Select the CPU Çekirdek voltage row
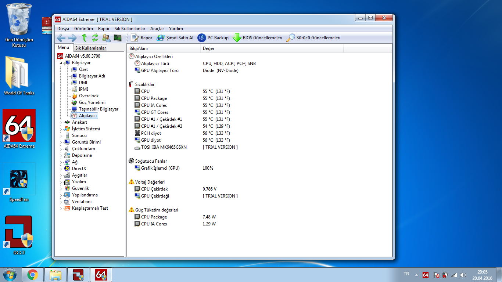 (x=259, y=189)
